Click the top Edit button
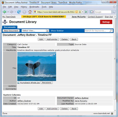 click(41, 39)
